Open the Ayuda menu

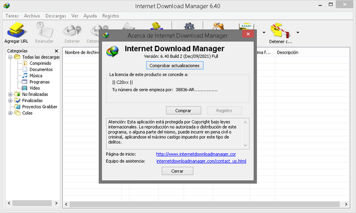(90, 16)
